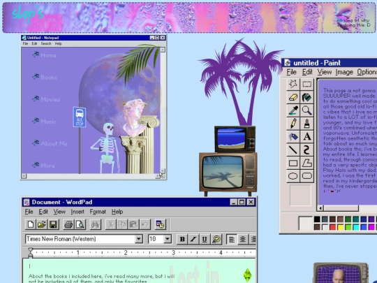Image resolution: width=377 pixels, height=283 pixels.
Task: Choose the Brush tool in Paint
Action: click(306, 124)
